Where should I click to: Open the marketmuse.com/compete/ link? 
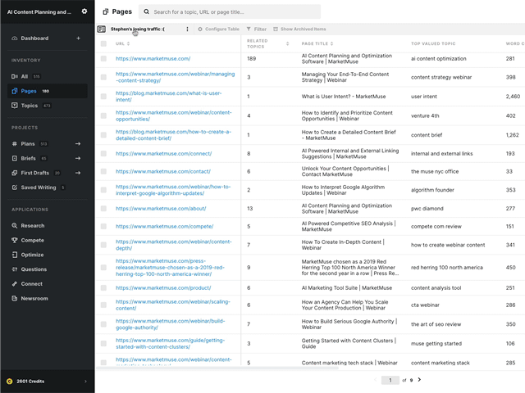click(164, 226)
